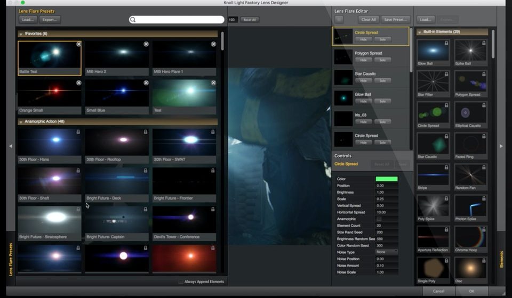Open the Noise Type dropdown

[387, 252]
